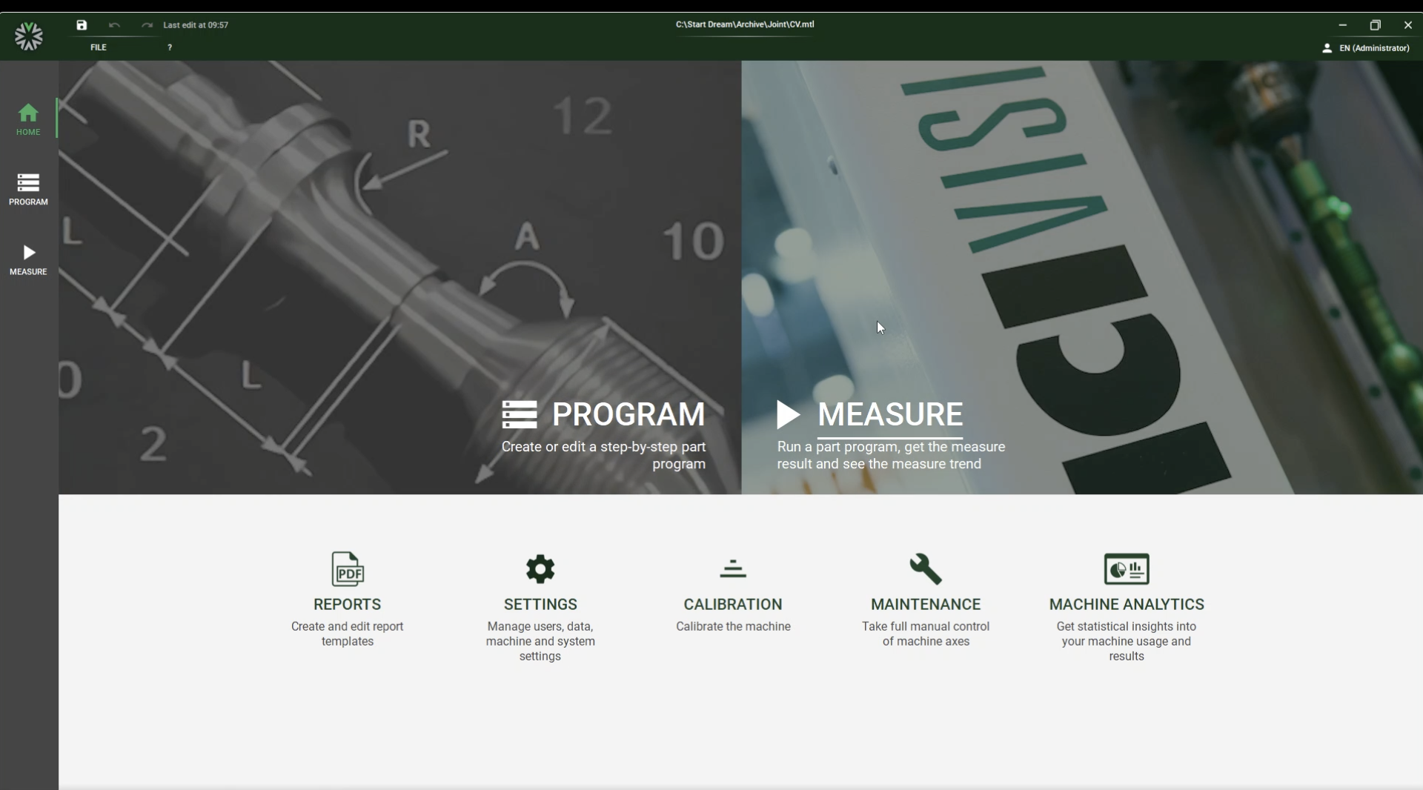Viewport: 1423px width, 790px height.
Task: Open the CALIBRATION icon
Action: coord(733,568)
